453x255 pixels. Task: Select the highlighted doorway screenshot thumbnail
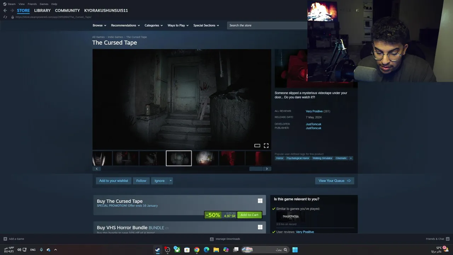(x=179, y=158)
